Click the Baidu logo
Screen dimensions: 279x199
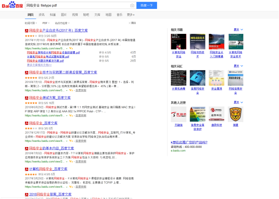point(12,5)
